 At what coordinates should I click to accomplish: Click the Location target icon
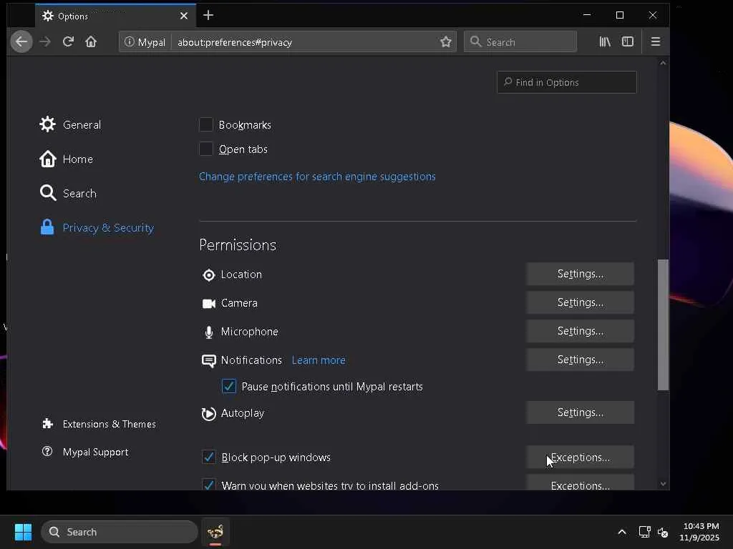[x=208, y=275]
